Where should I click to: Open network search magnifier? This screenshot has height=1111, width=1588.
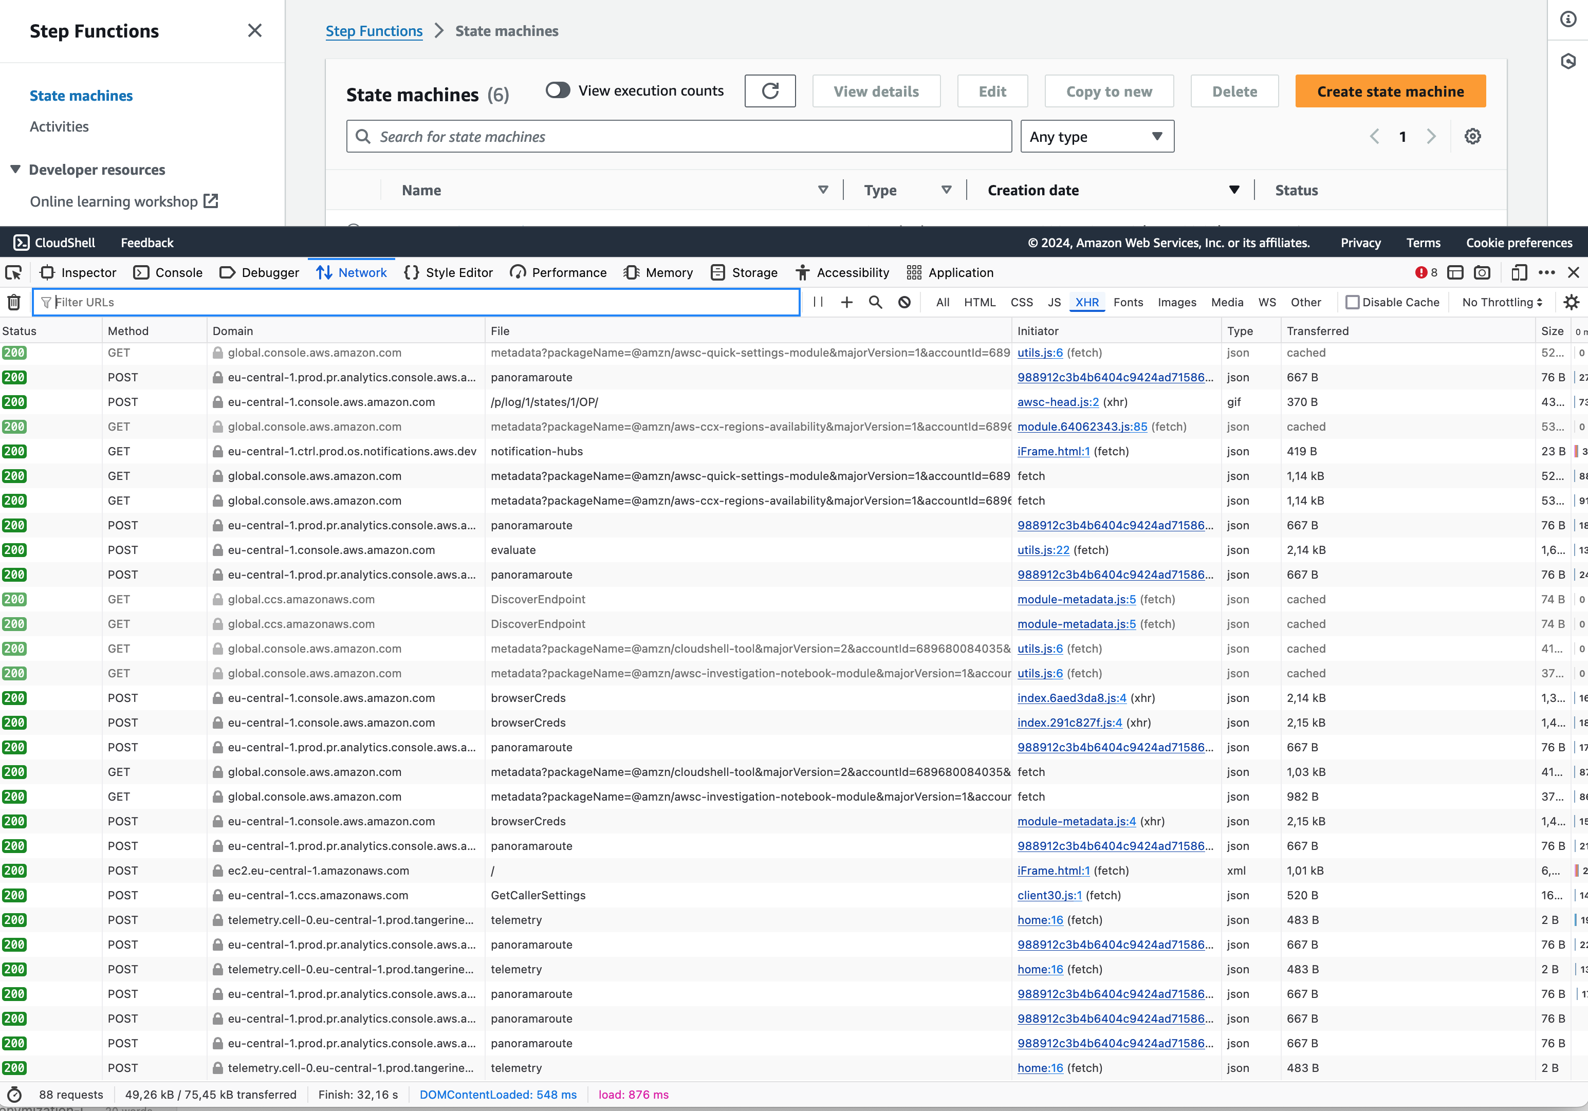pyautogui.click(x=876, y=302)
